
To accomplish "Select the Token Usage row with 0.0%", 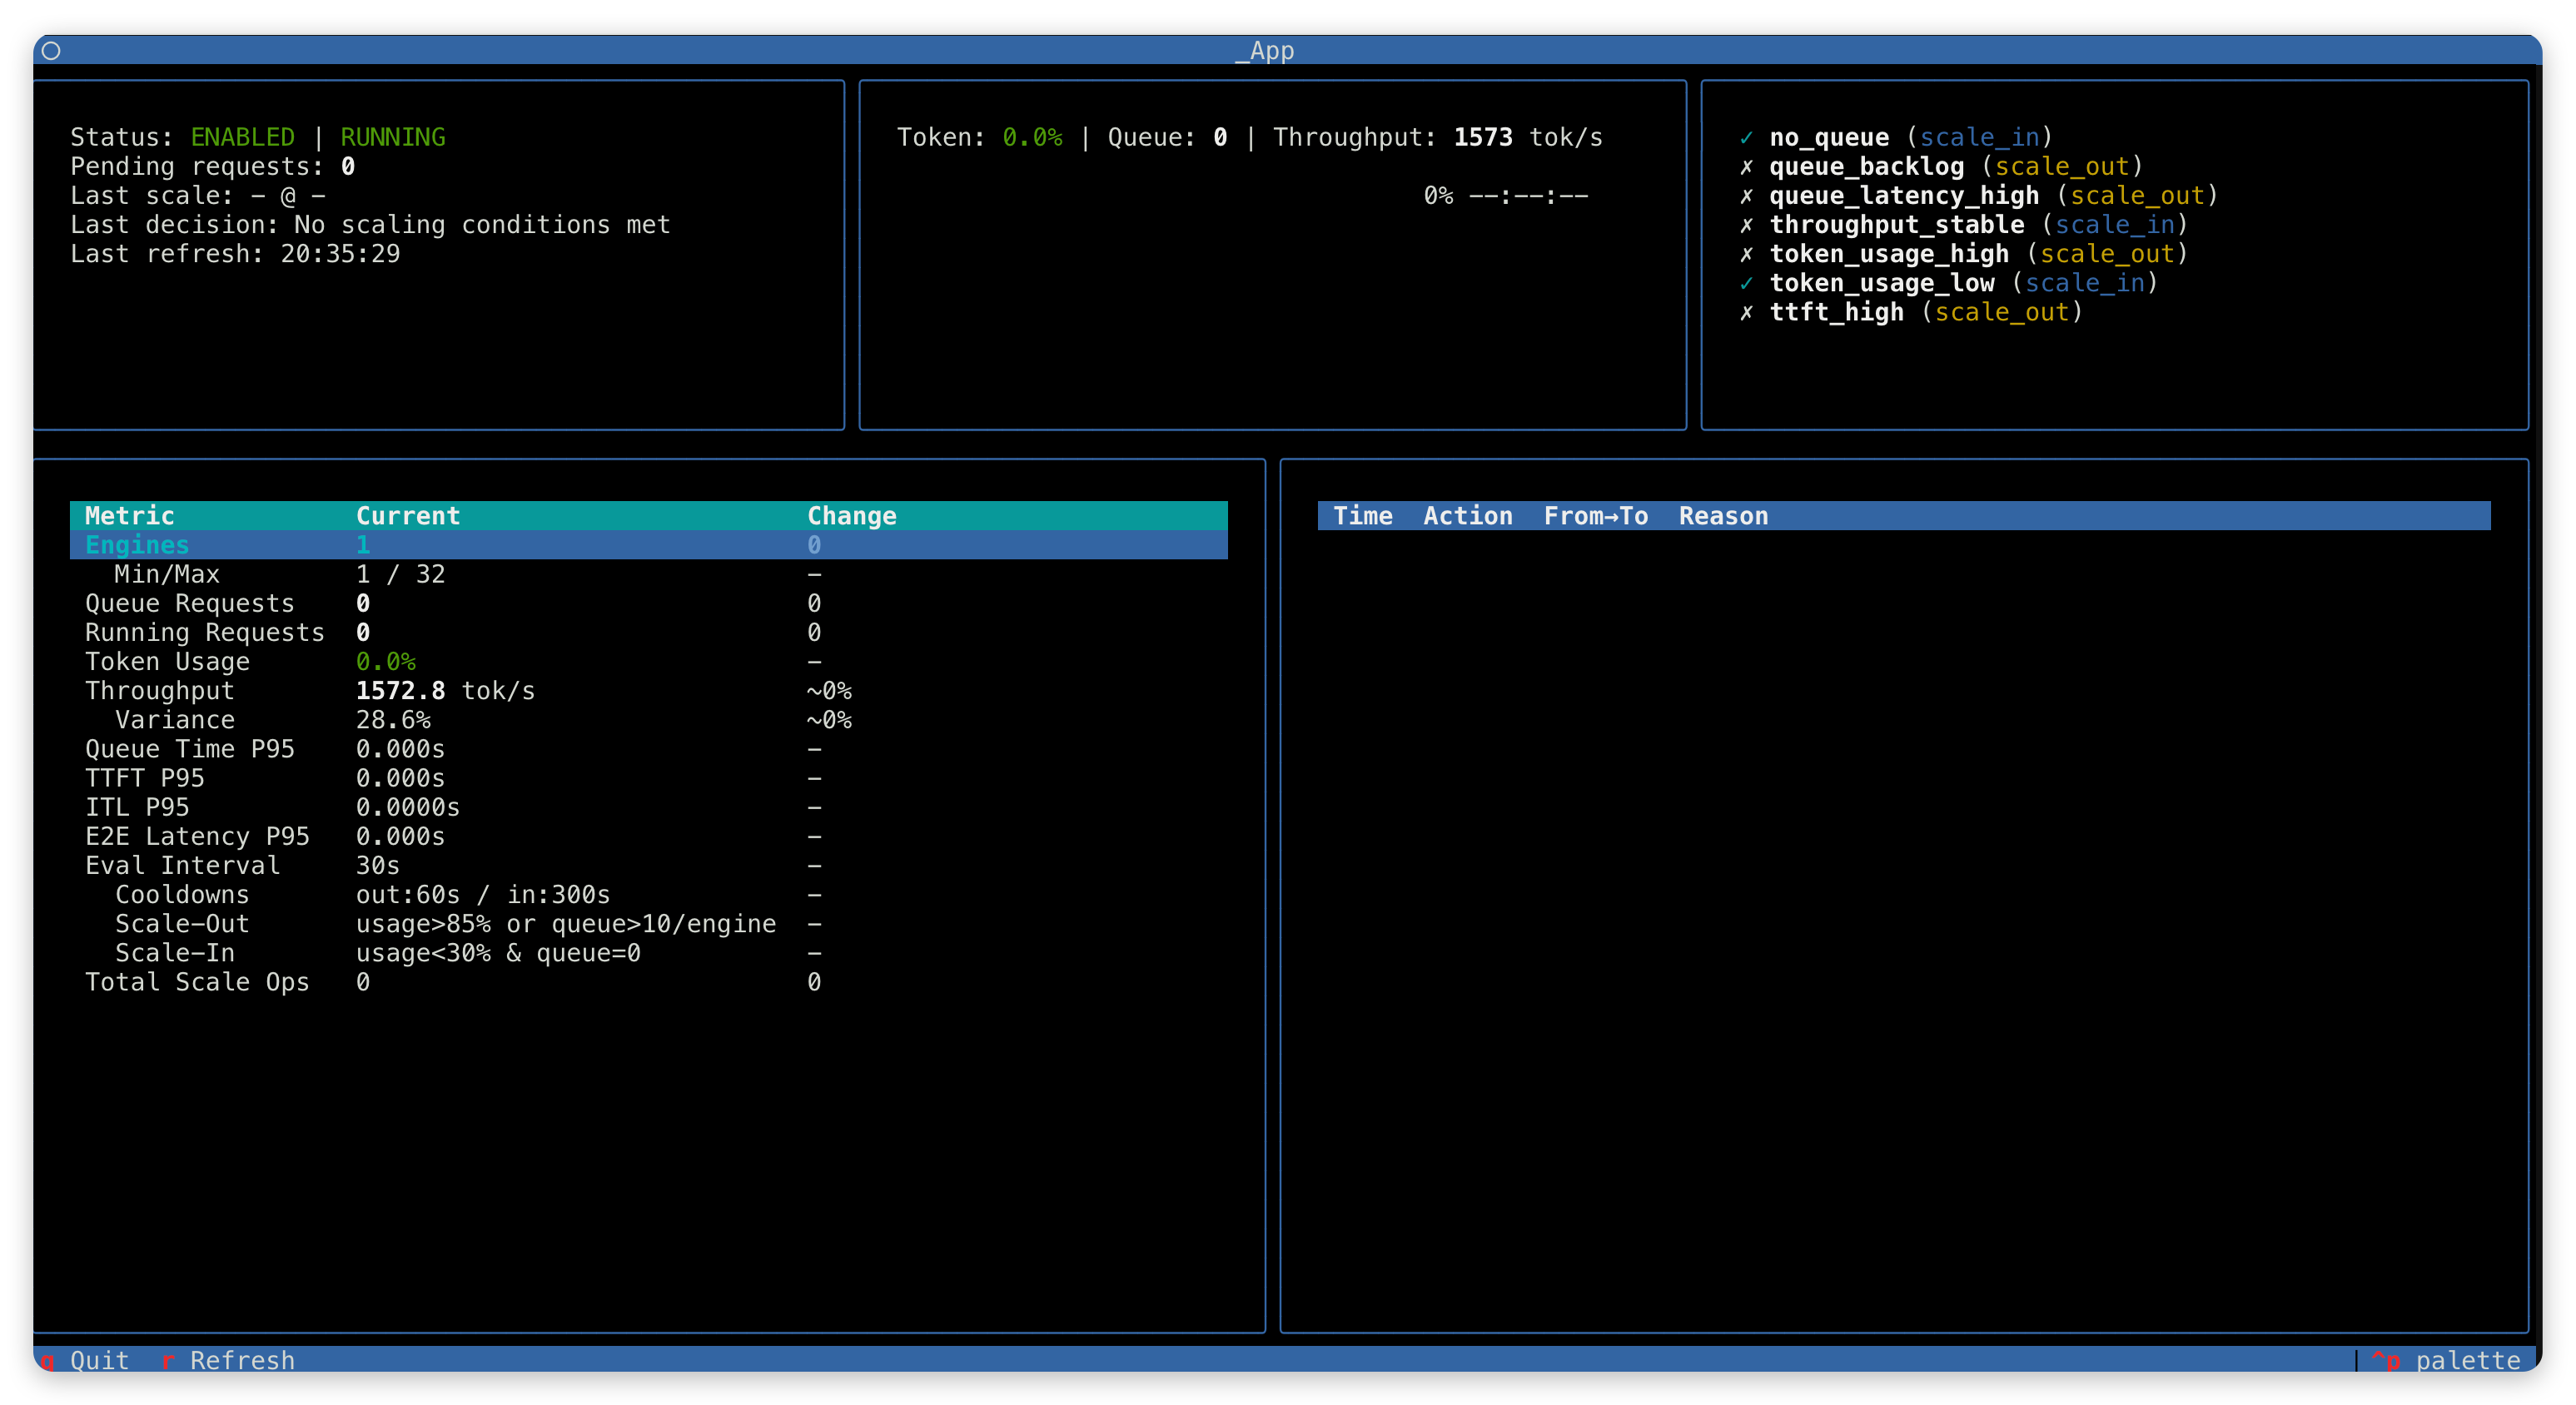I will [x=648, y=661].
